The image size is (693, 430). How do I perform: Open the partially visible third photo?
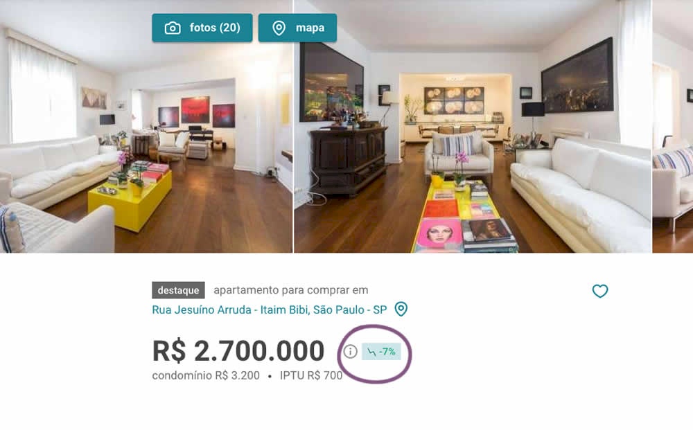673,126
